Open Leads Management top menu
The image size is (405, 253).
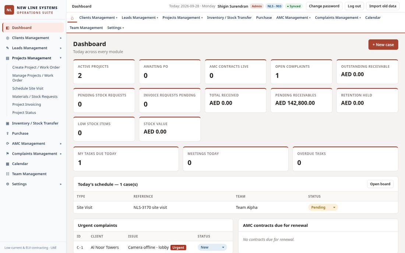pyautogui.click(x=140, y=18)
